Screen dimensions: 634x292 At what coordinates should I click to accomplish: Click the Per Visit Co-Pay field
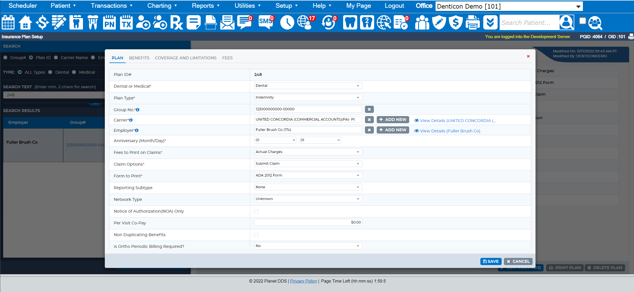click(x=308, y=222)
